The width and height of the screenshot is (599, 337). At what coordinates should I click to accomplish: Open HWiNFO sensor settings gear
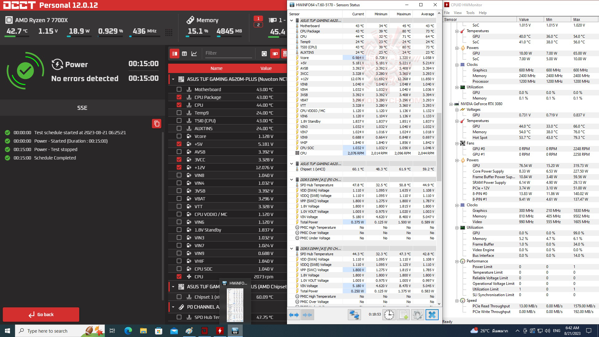click(x=417, y=315)
